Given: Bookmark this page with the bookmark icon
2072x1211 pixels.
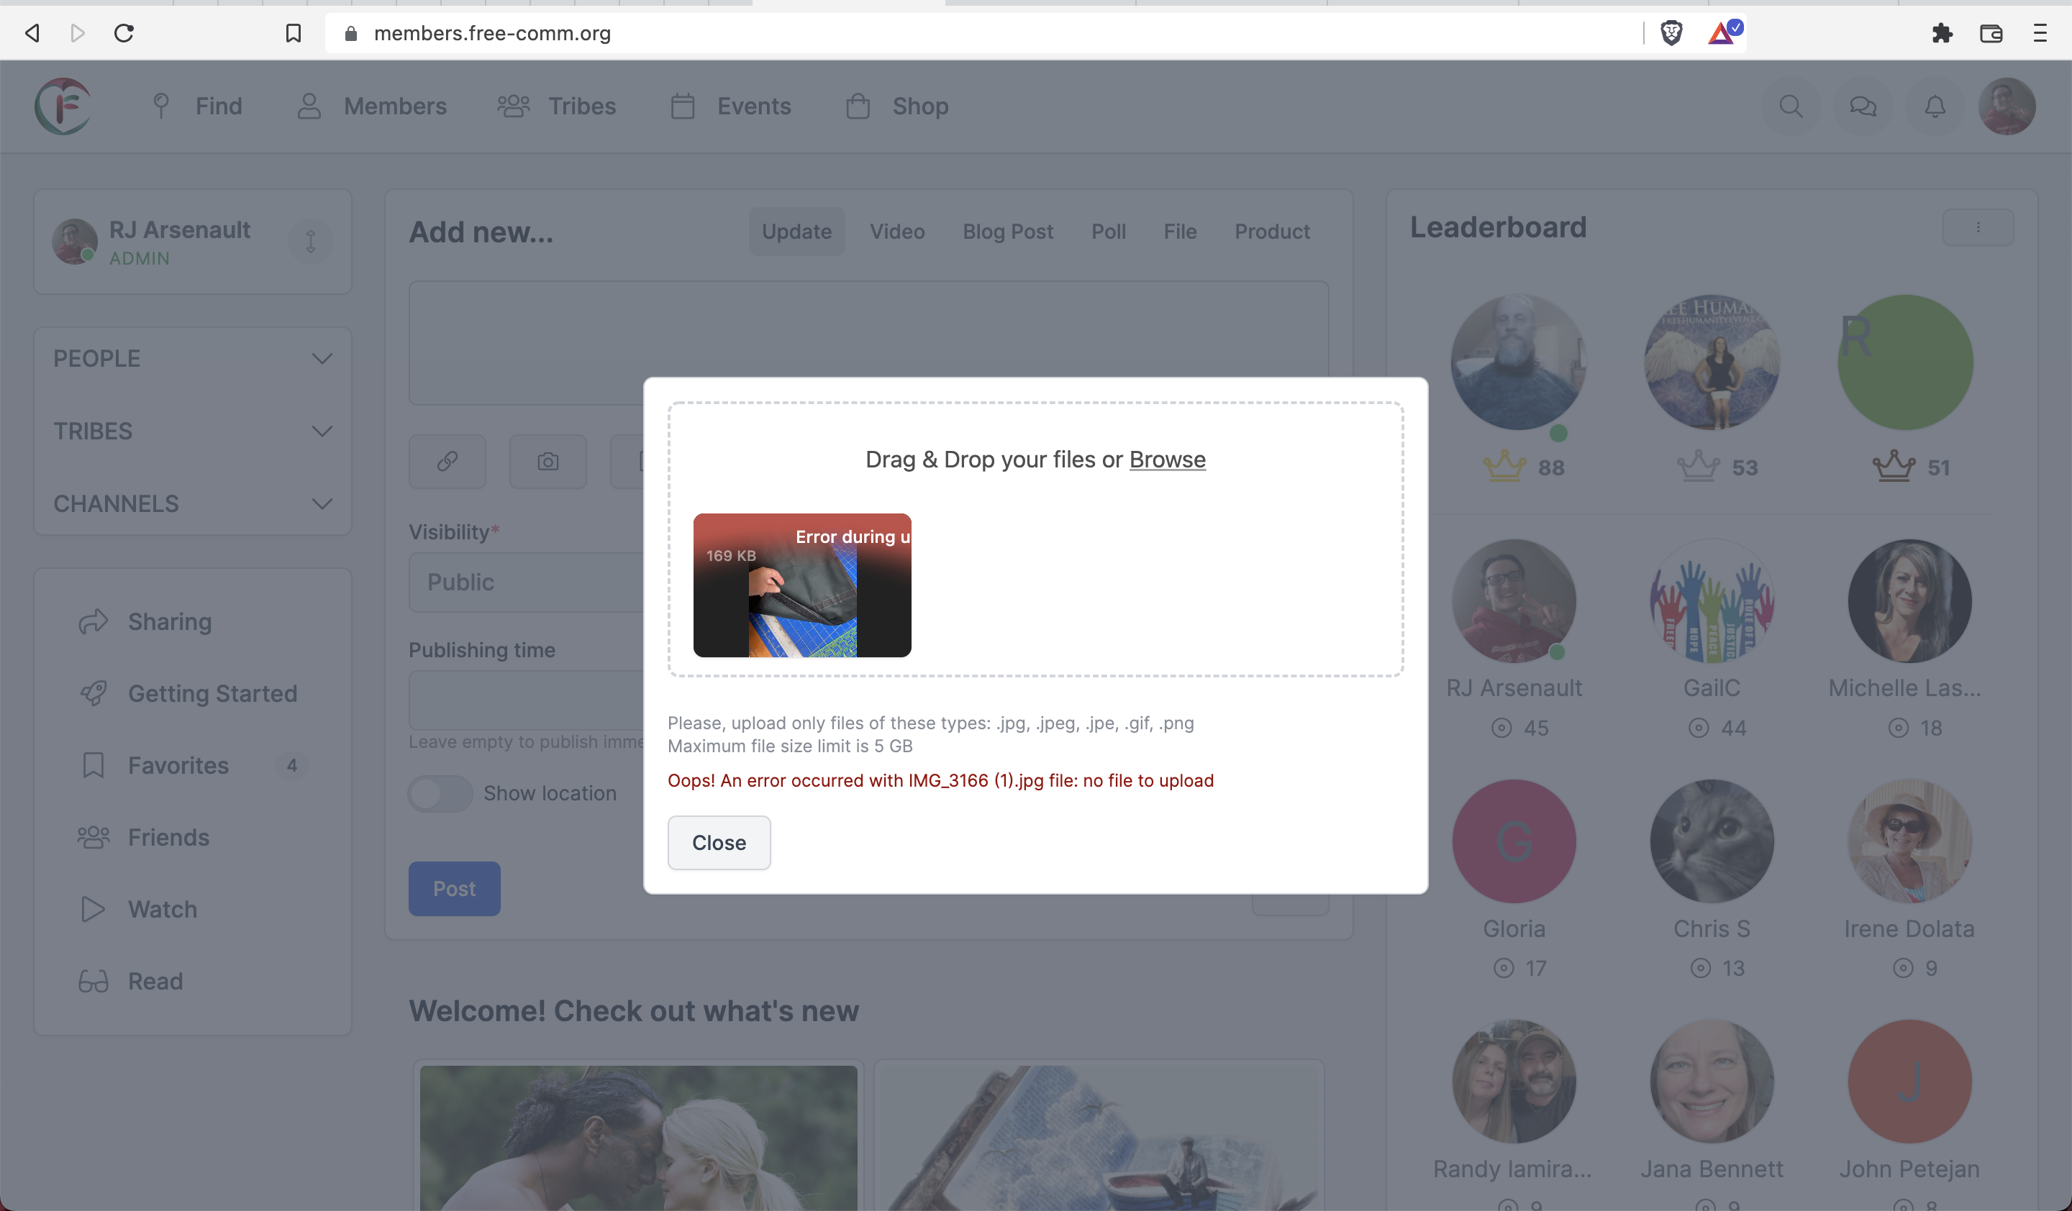Looking at the screenshot, I should tap(293, 33).
